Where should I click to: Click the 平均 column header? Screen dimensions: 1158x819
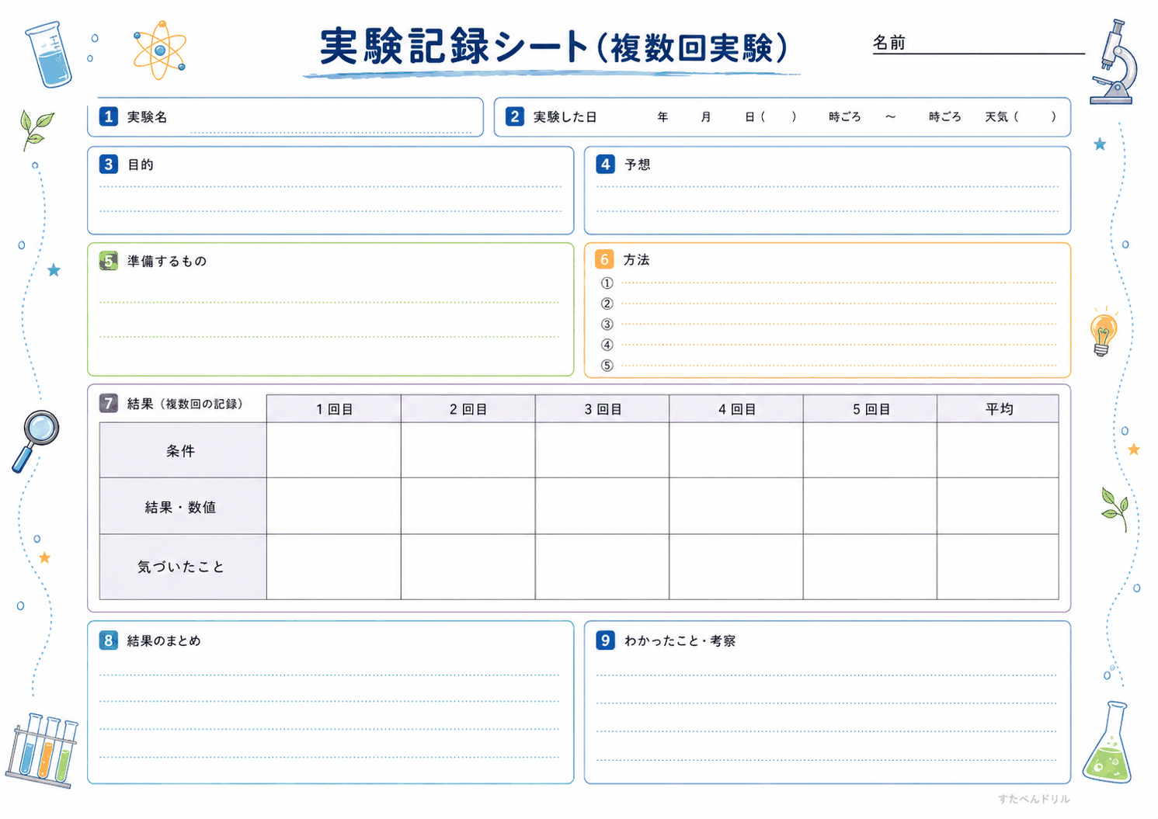998,409
